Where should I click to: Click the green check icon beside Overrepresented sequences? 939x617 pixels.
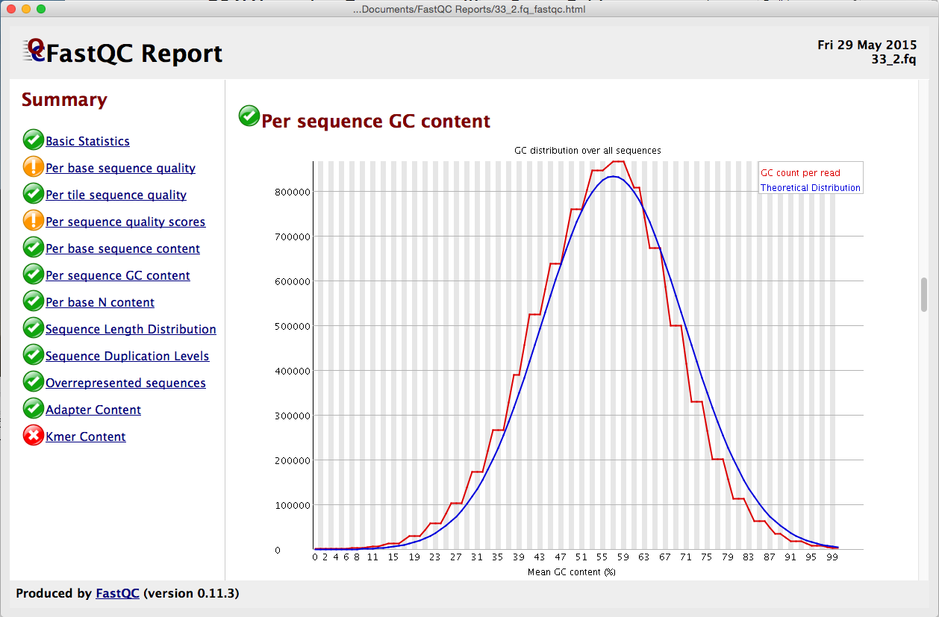coord(33,382)
